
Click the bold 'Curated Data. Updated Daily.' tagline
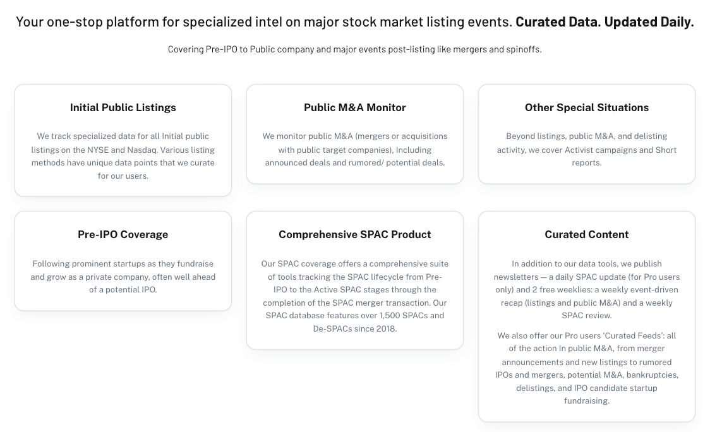click(605, 21)
